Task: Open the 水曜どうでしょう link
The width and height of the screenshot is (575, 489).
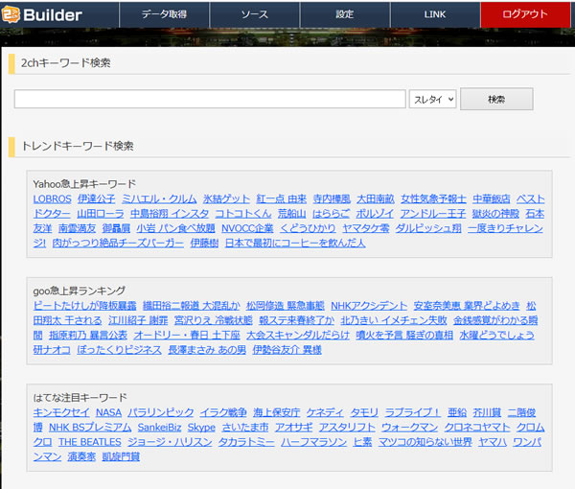Action: (x=496, y=336)
